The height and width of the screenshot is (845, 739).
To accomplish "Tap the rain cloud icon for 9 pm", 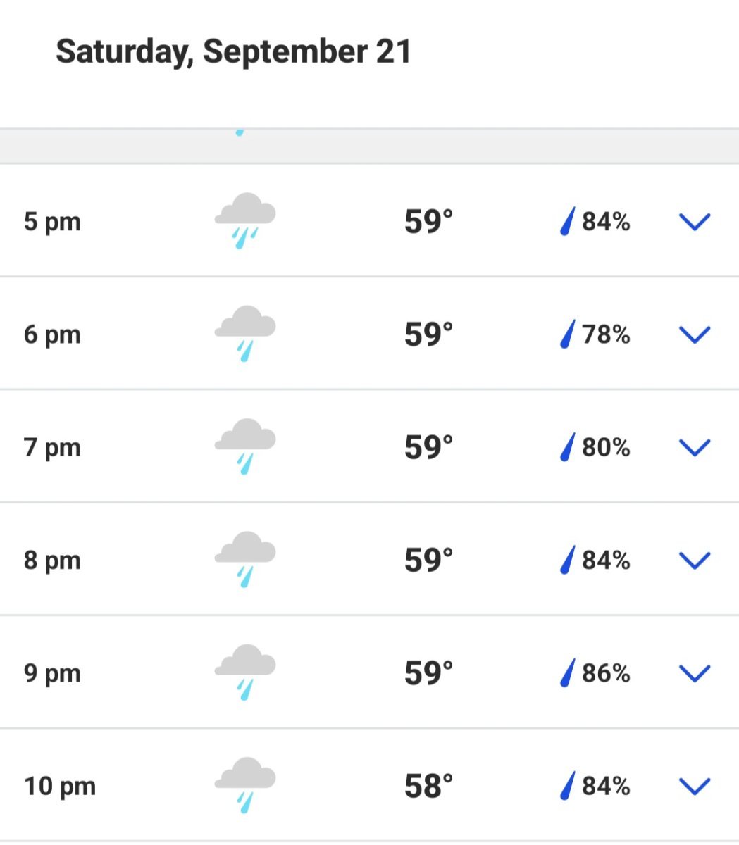I will click(x=244, y=672).
